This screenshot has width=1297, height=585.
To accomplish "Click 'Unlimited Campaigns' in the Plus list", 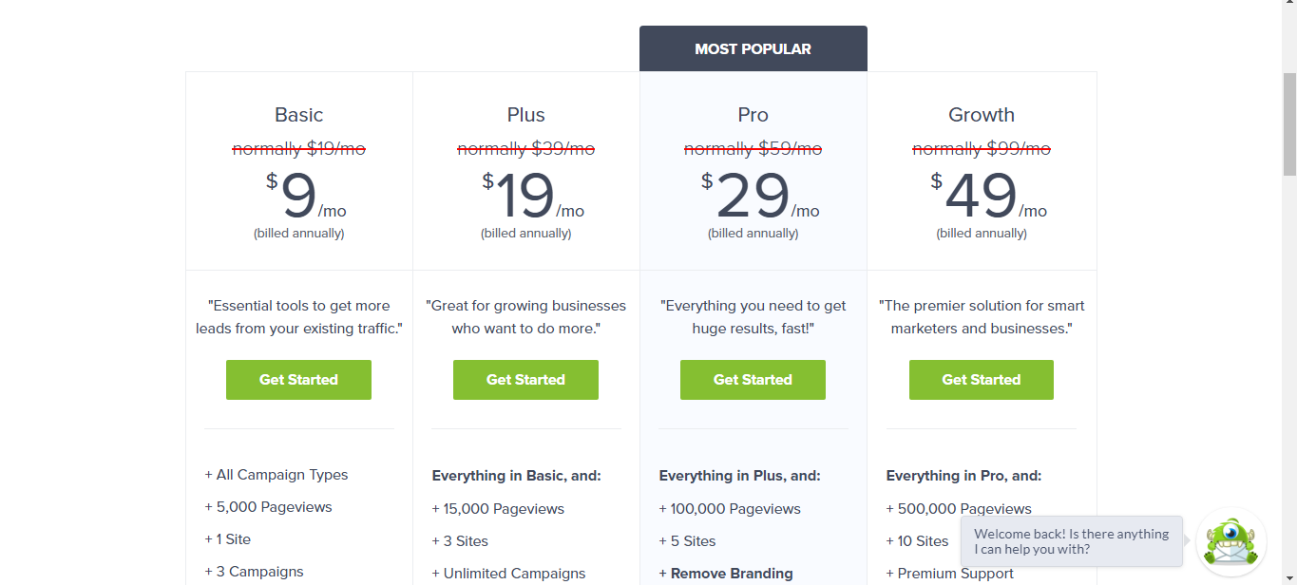I will [513, 574].
